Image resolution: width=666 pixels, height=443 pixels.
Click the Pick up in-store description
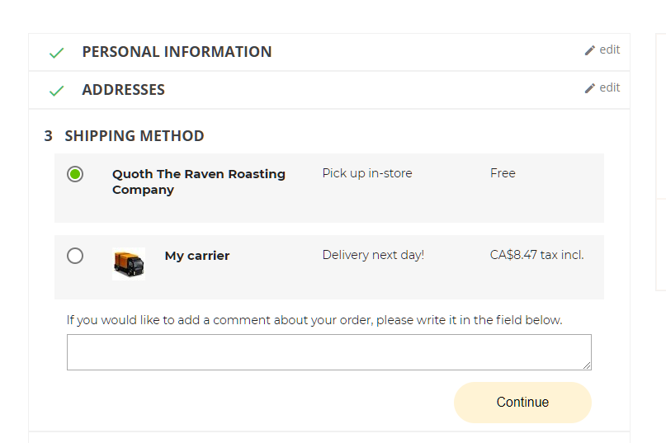[x=367, y=173]
